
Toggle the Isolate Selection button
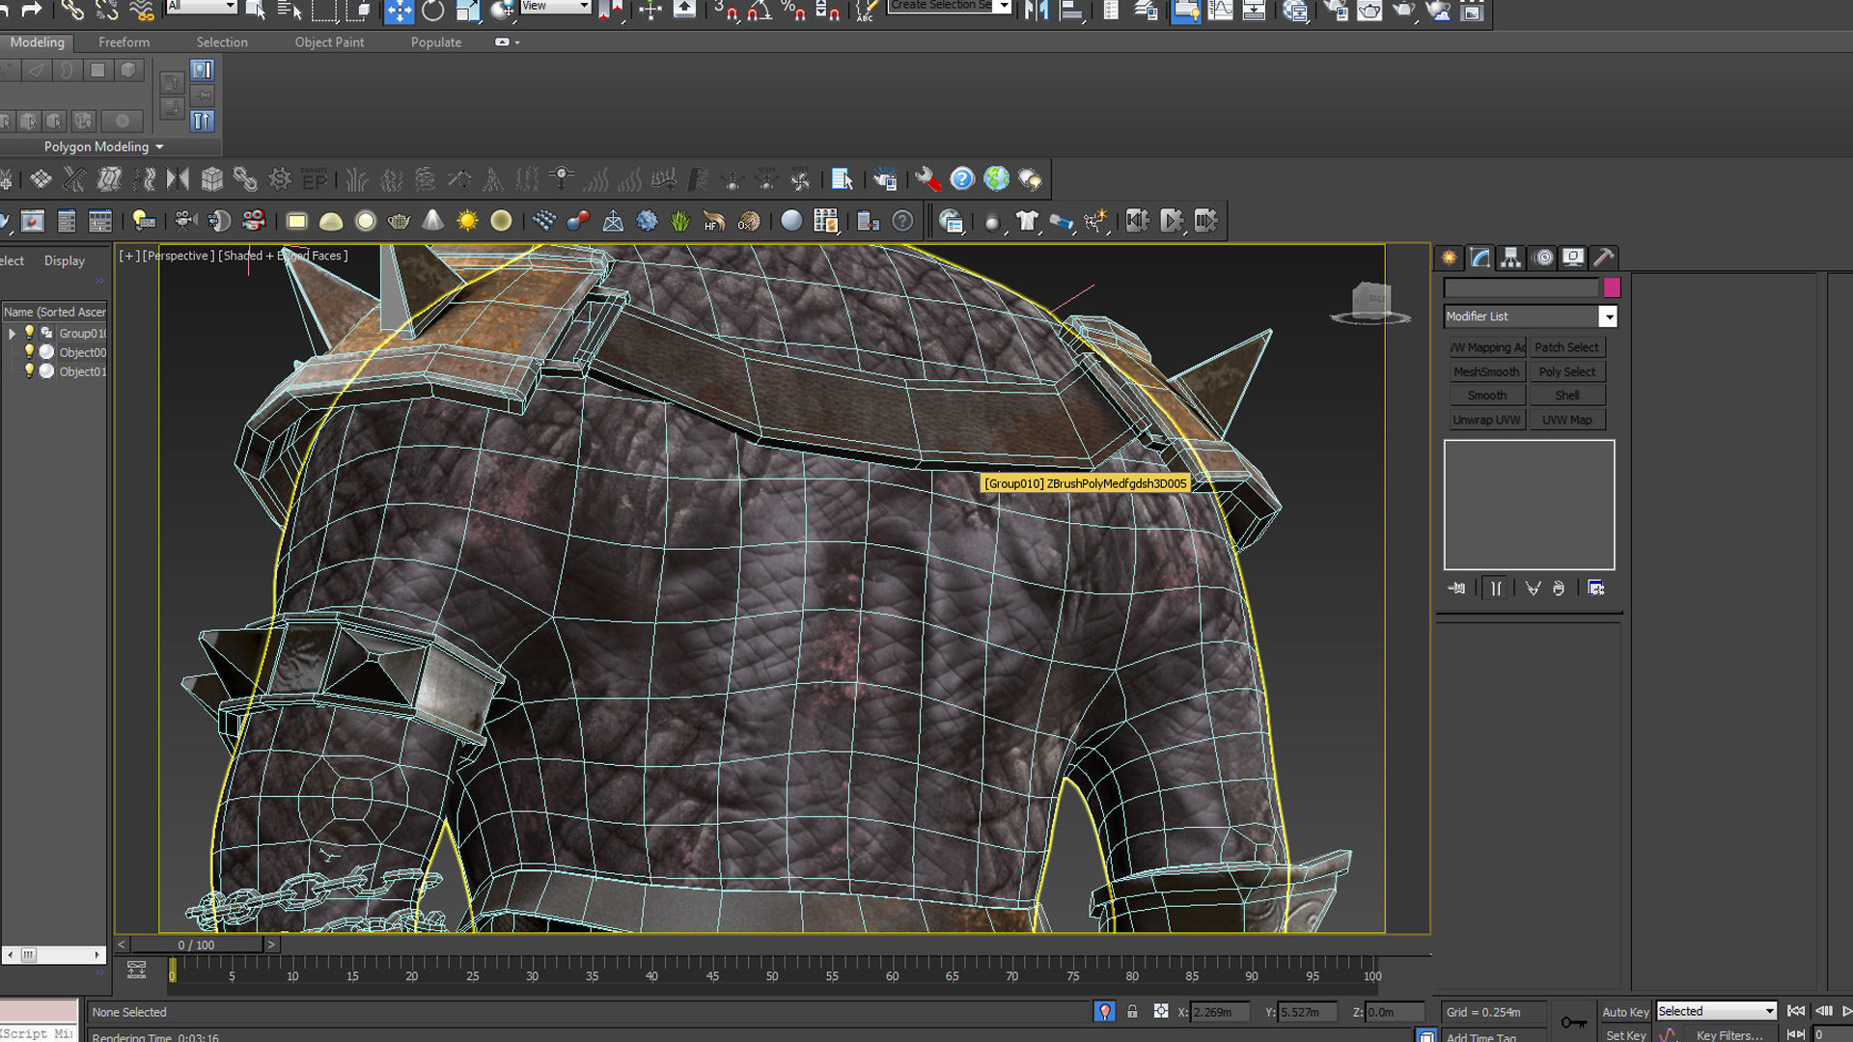[x=1104, y=1011]
